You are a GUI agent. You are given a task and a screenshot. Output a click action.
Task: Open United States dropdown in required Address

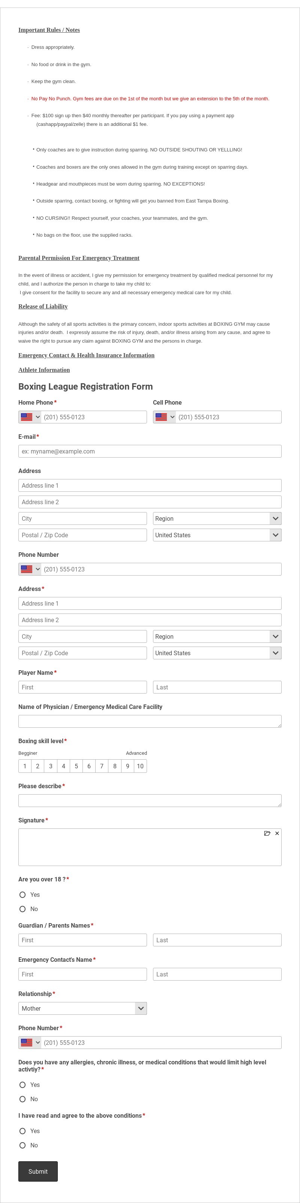(217, 653)
